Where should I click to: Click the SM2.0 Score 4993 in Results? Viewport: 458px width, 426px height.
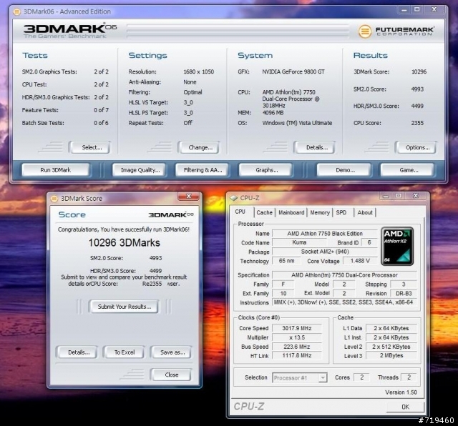389,89
